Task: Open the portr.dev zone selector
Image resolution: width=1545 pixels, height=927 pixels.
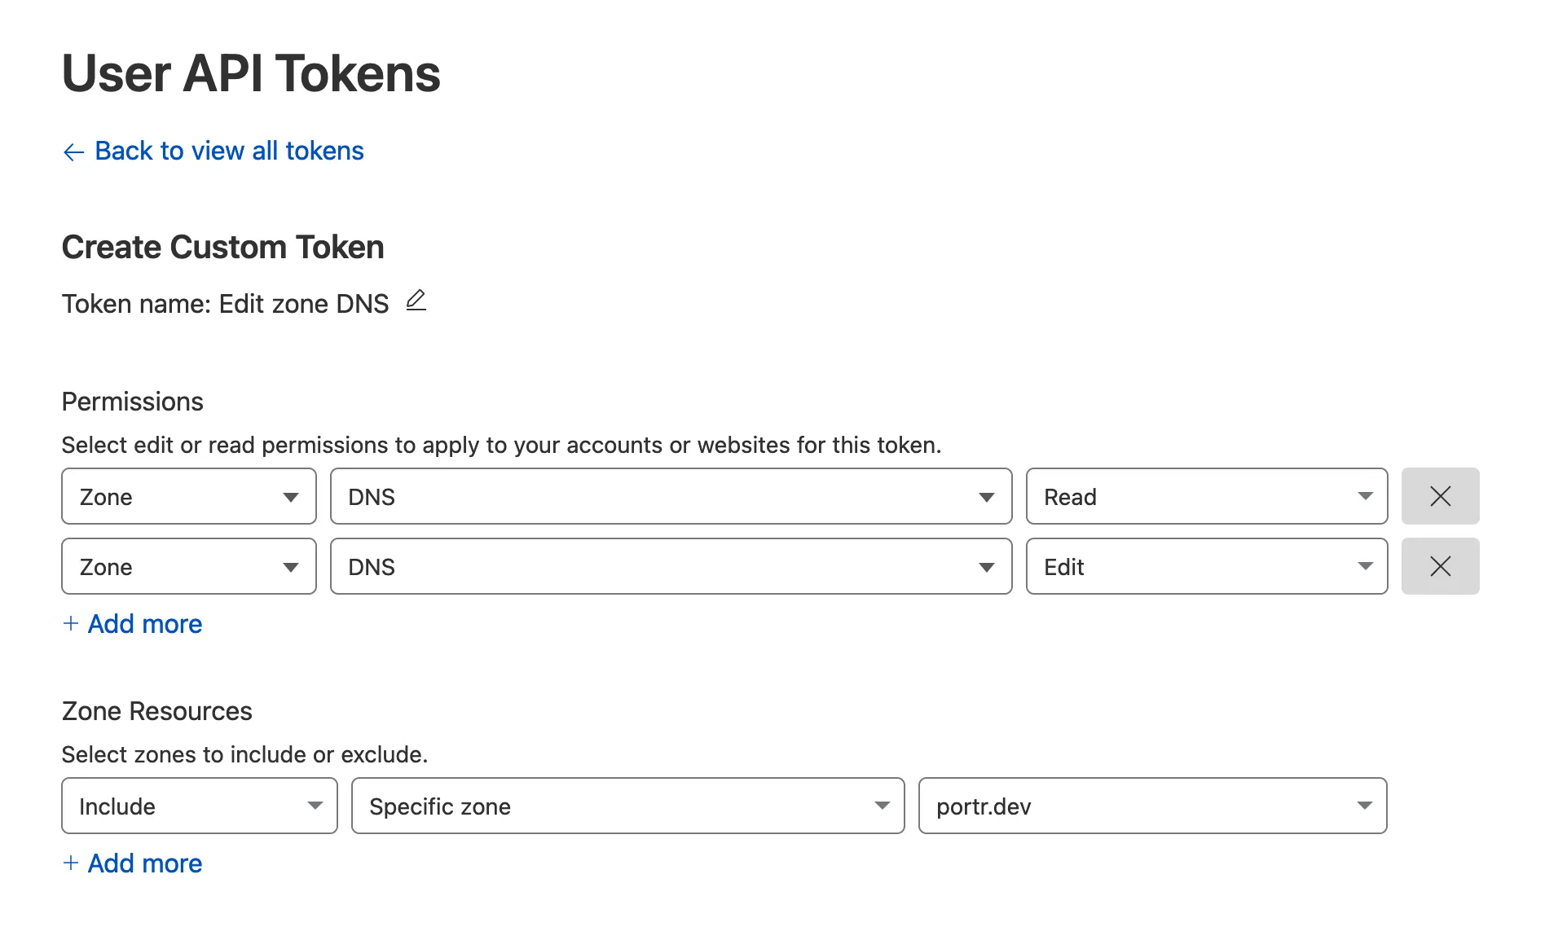Action: coord(1152,806)
